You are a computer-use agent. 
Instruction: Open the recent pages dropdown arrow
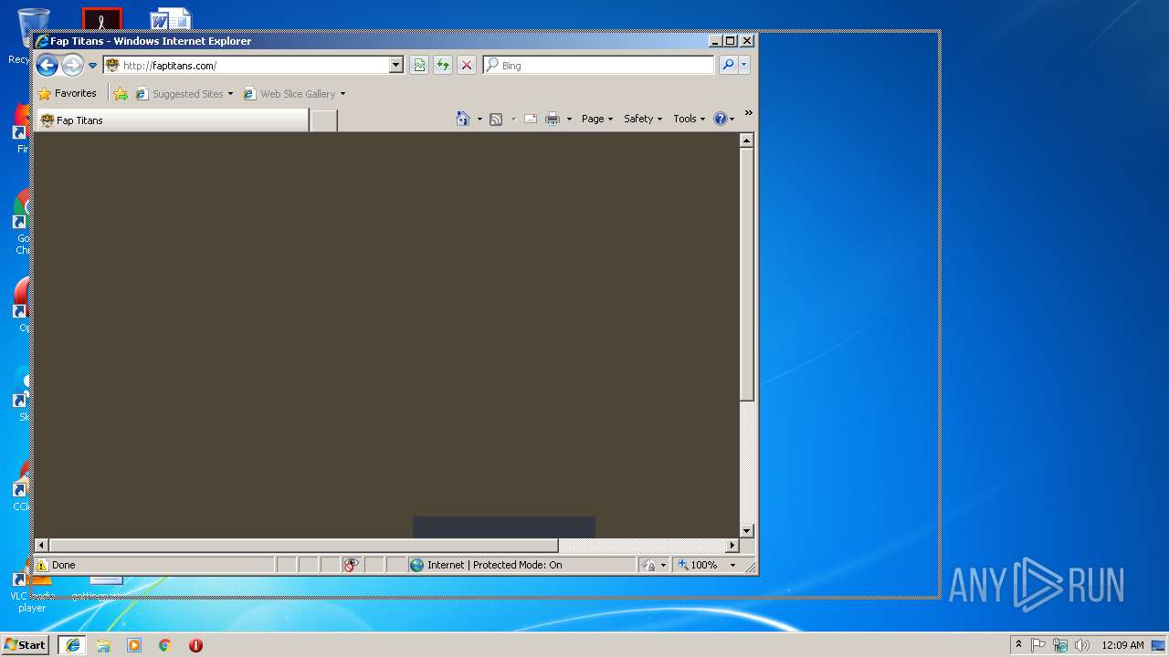pos(92,66)
